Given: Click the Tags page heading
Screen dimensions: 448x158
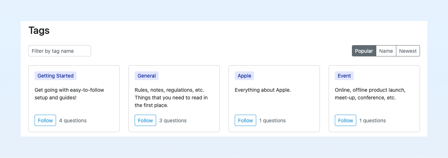Looking at the screenshot, I should coord(39,31).
